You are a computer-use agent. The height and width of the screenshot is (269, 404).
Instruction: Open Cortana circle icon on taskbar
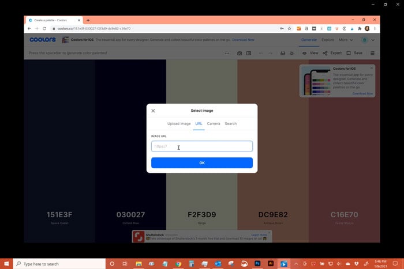pyautogui.click(x=112, y=264)
